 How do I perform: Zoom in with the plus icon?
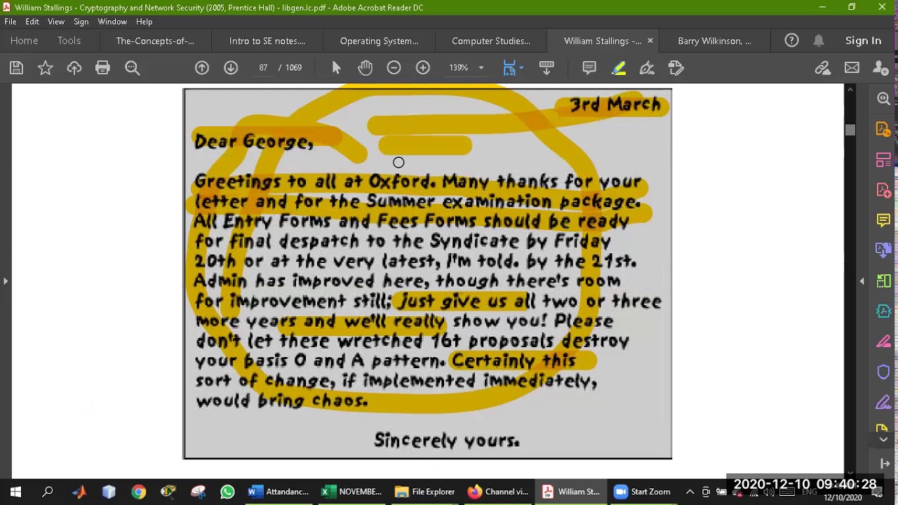(422, 68)
